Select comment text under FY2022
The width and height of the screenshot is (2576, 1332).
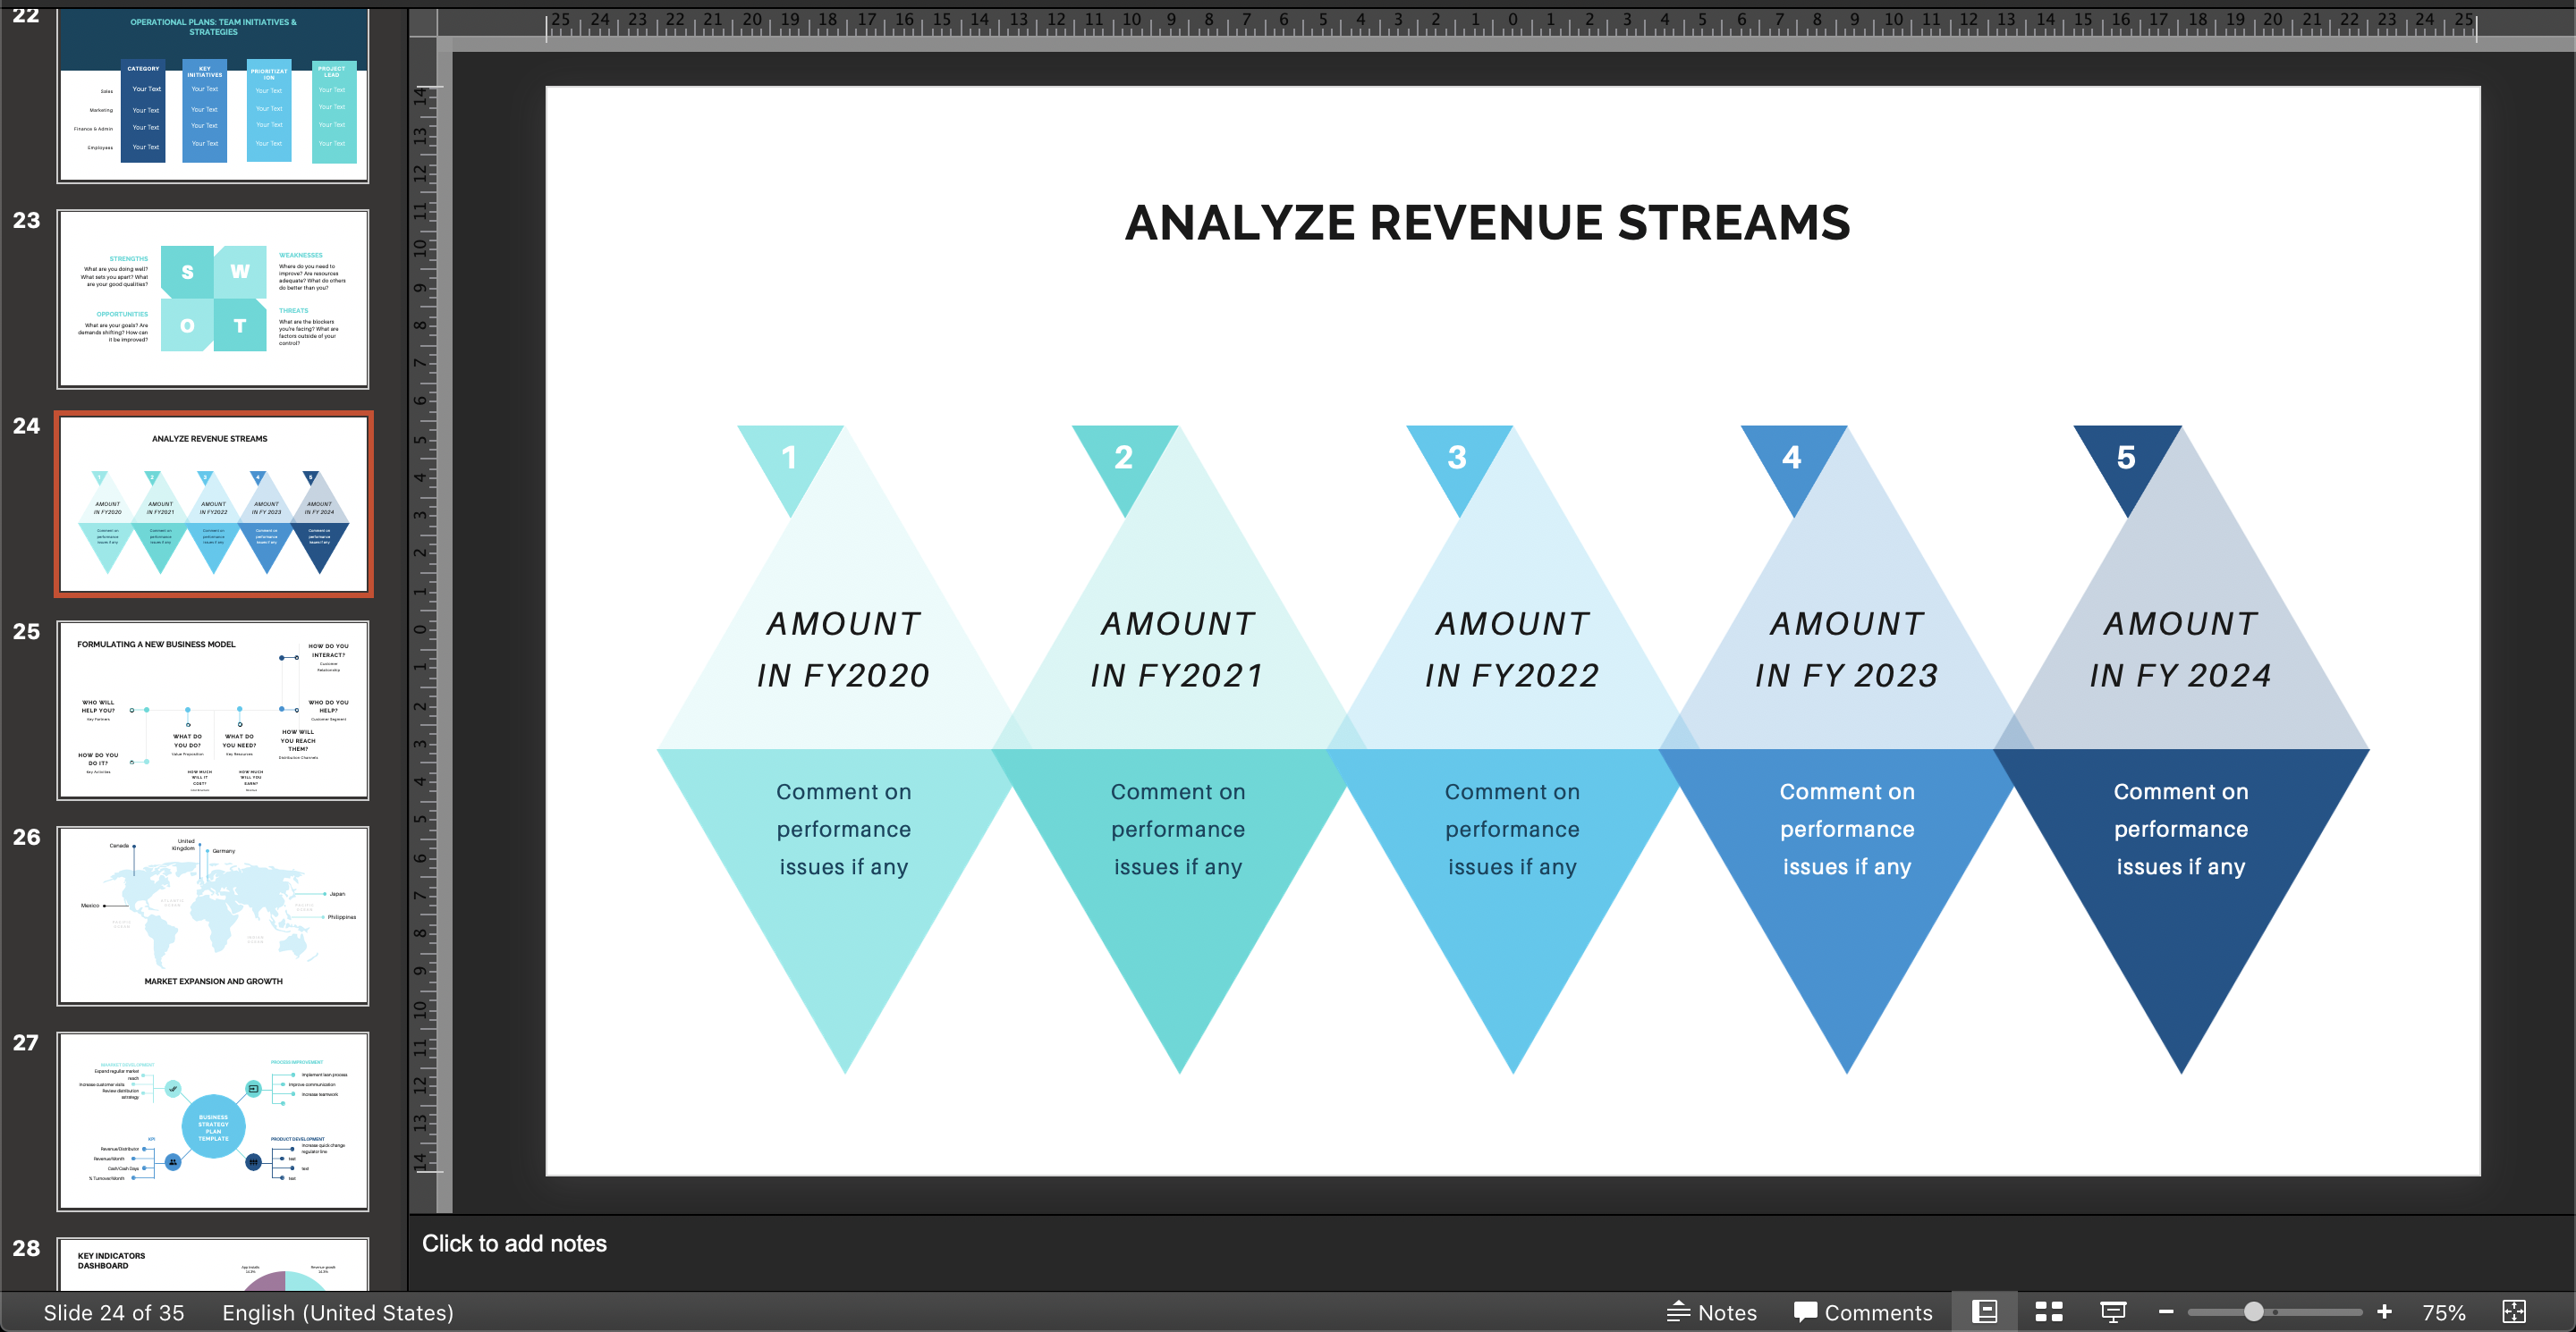coord(1512,830)
